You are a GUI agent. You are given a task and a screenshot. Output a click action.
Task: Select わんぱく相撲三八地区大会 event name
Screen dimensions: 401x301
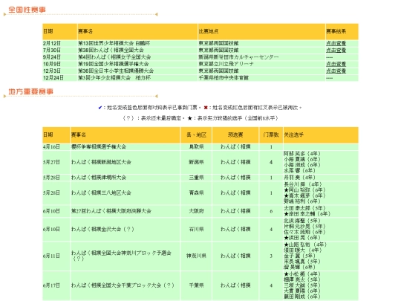point(101,193)
